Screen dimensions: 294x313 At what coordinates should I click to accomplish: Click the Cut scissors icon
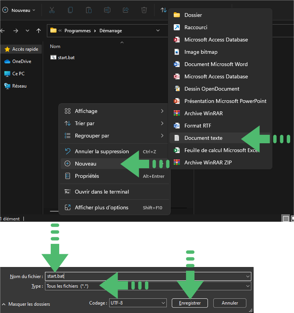pos(52,10)
